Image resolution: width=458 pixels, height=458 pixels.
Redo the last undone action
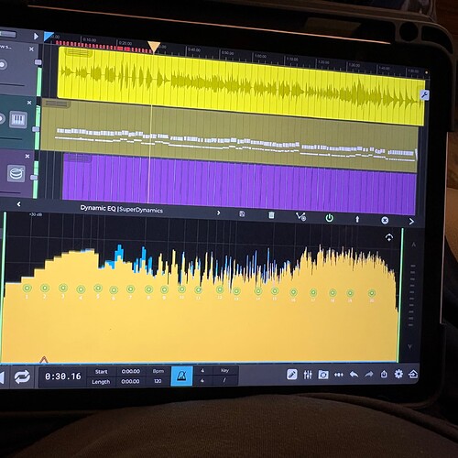coord(369,374)
